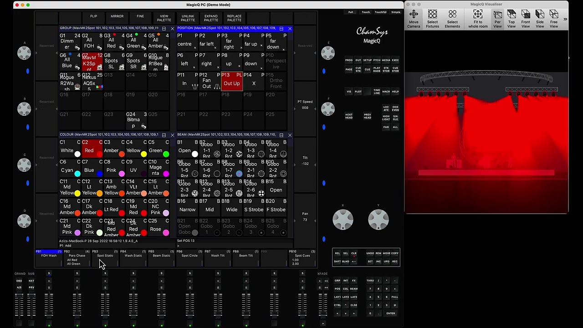Image resolution: width=583 pixels, height=328 pixels.
Task: Fit view to whole room in Visualiser
Action: [478, 19]
